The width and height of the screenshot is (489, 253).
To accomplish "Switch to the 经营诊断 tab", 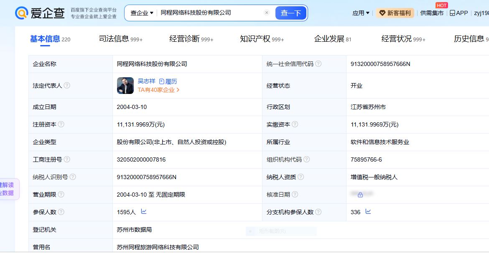I will [191, 39].
